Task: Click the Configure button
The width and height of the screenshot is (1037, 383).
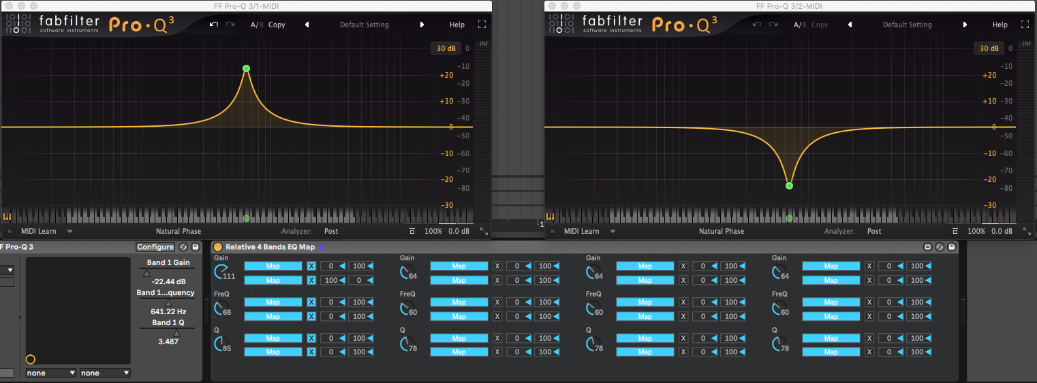Action: point(155,247)
